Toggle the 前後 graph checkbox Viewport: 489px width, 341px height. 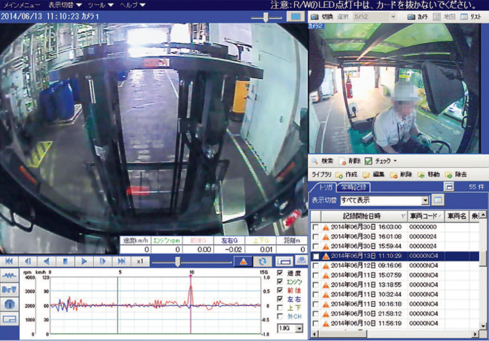[x=280, y=290]
